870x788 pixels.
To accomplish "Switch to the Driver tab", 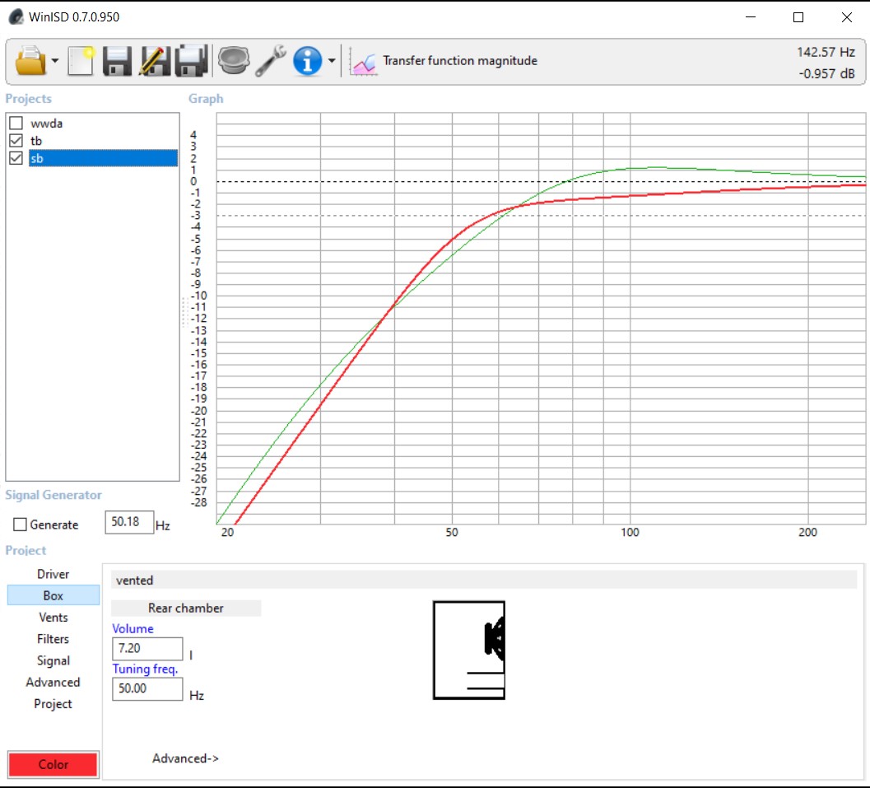I will [54, 574].
